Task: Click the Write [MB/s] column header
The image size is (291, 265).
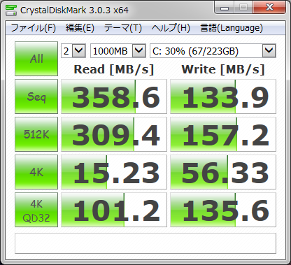Action: click(x=223, y=69)
